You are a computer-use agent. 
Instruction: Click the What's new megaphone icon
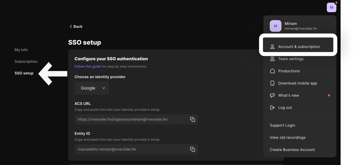pos(272,95)
